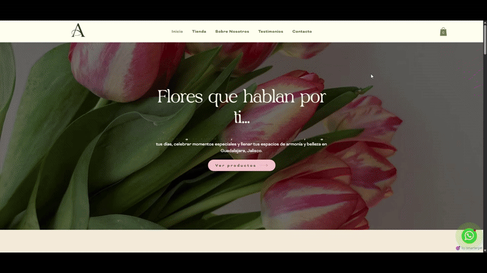Open the Contacto menu item
This screenshot has height=273, width=487.
(x=302, y=32)
